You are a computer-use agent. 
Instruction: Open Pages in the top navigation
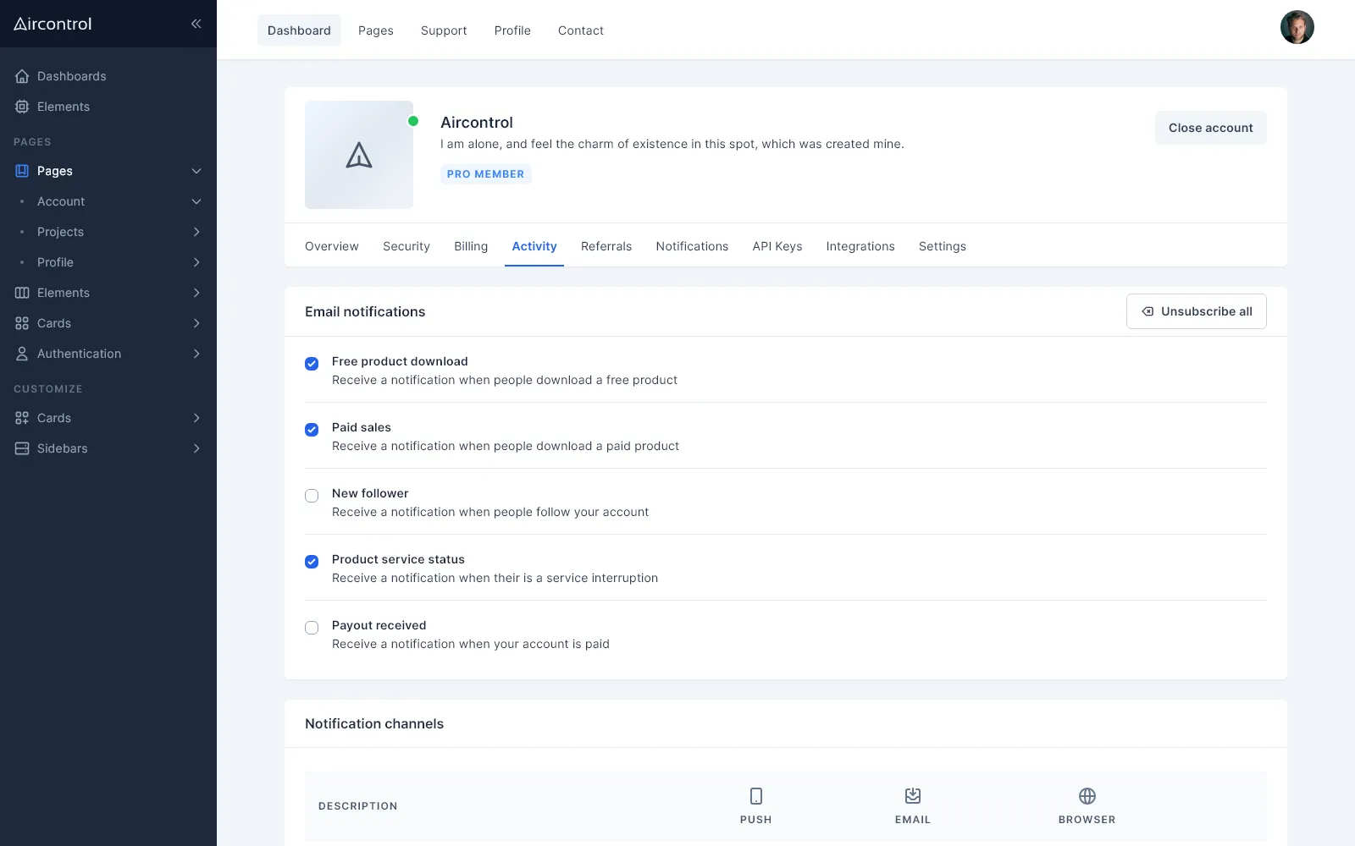coord(376,30)
